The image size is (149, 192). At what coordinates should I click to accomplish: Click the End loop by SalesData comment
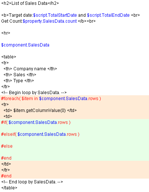click(x=32, y=182)
